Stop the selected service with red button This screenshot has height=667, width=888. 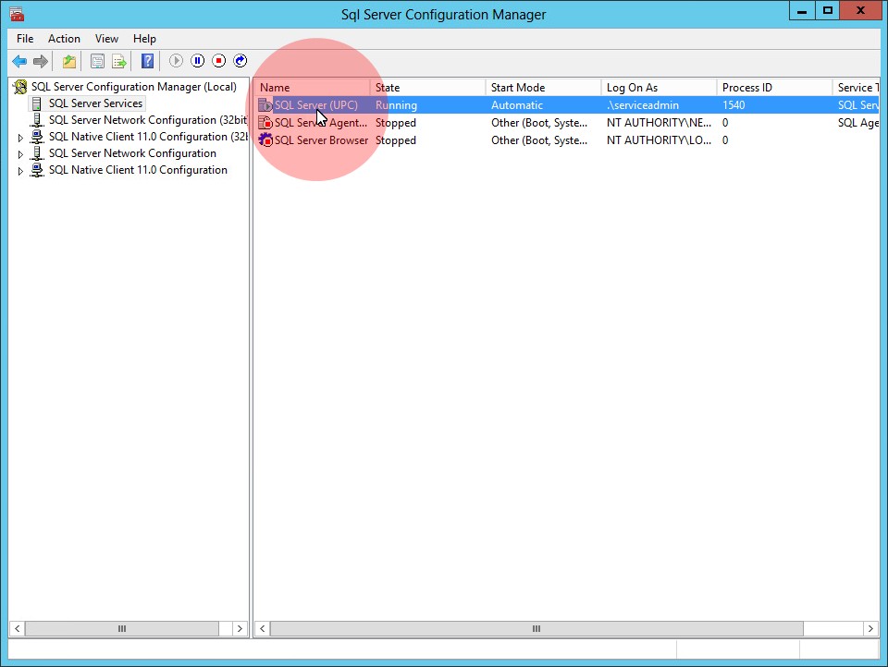coord(219,61)
